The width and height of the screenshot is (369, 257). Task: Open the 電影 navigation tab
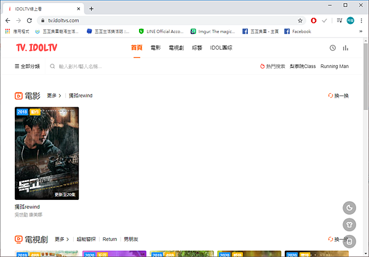(x=156, y=48)
